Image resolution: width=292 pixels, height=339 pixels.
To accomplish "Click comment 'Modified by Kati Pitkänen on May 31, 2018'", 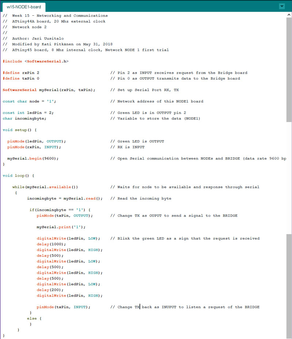I will pos(62,44).
